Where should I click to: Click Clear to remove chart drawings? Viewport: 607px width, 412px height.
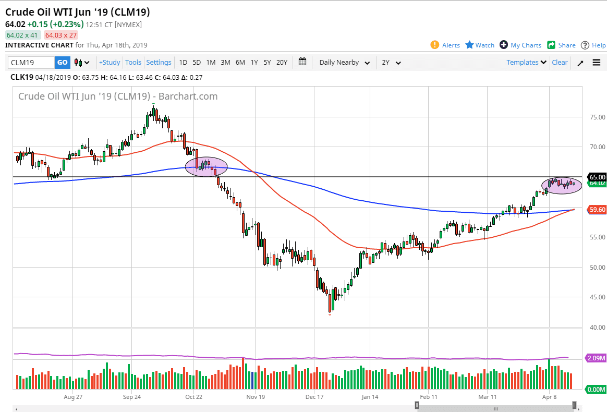[560, 62]
